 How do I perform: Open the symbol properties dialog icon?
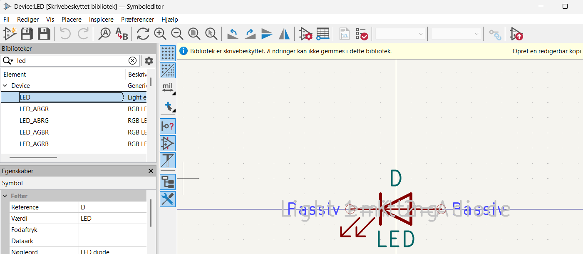pos(306,34)
